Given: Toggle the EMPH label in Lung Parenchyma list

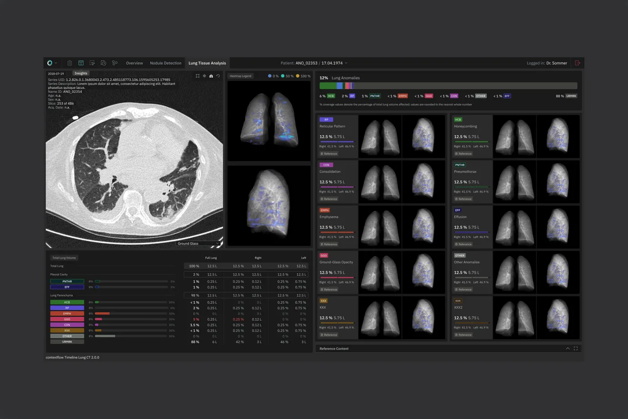Looking at the screenshot, I should [67, 314].
